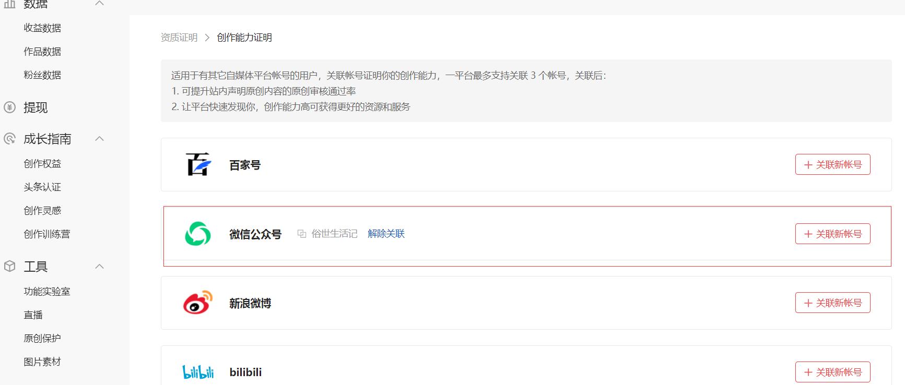Viewport: 905px width, 385px height.
Task: Open 原创保护 under 工具
Action: point(42,339)
